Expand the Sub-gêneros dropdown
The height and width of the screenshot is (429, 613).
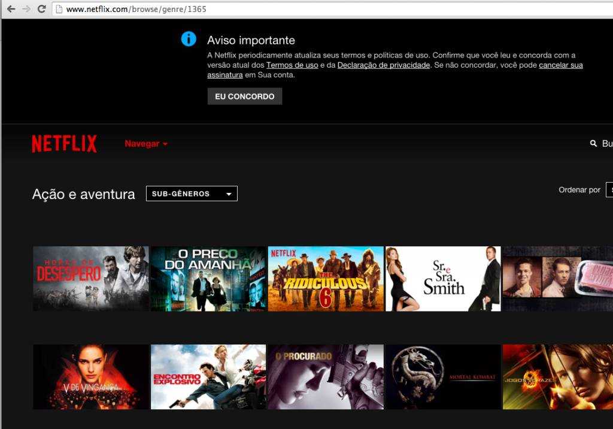192,194
